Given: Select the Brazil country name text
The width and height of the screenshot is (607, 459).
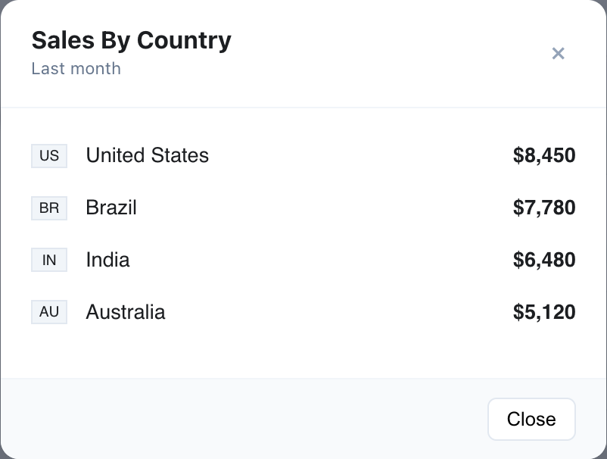Looking at the screenshot, I should (111, 208).
